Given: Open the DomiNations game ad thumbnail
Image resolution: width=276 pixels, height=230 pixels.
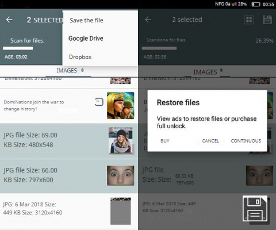Looking at the screenshot, I should pyautogui.click(x=121, y=106).
